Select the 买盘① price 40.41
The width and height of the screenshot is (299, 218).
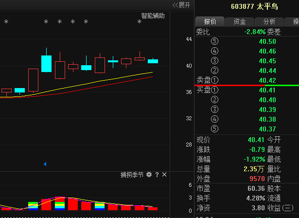coord(267,90)
